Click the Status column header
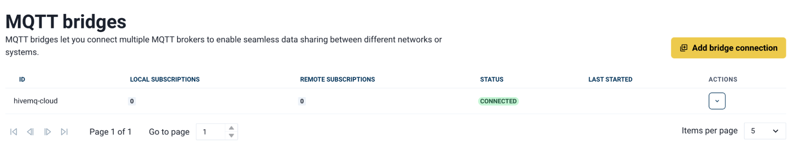 [492, 80]
